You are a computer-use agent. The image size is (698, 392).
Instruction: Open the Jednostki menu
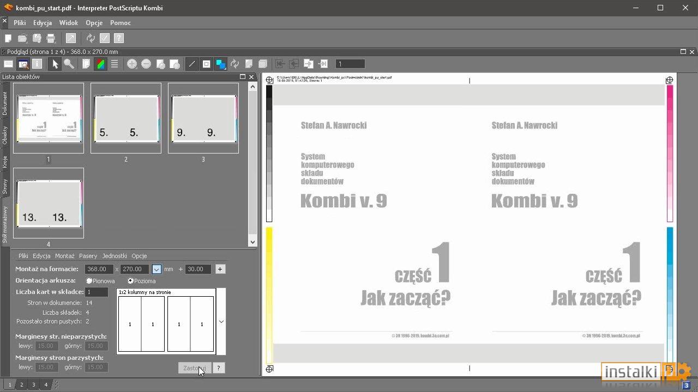115,256
